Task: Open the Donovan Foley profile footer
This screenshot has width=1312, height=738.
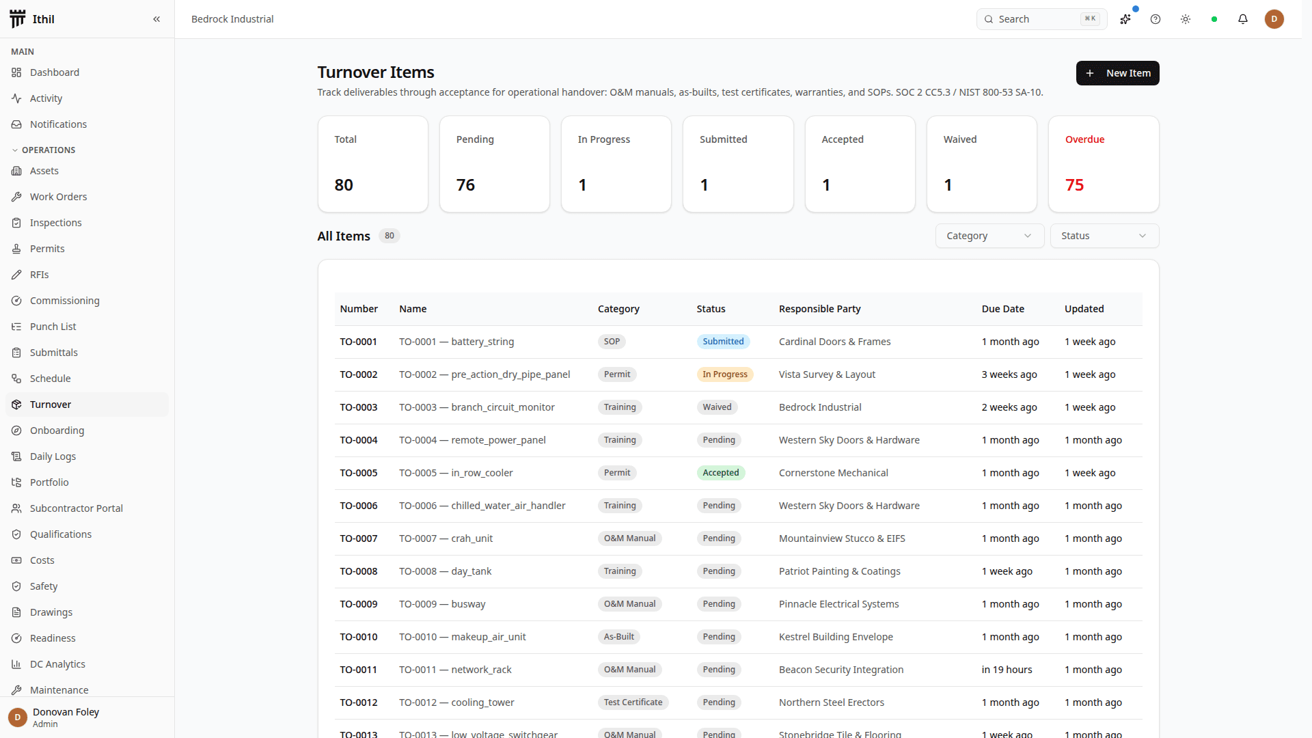Action: click(87, 717)
